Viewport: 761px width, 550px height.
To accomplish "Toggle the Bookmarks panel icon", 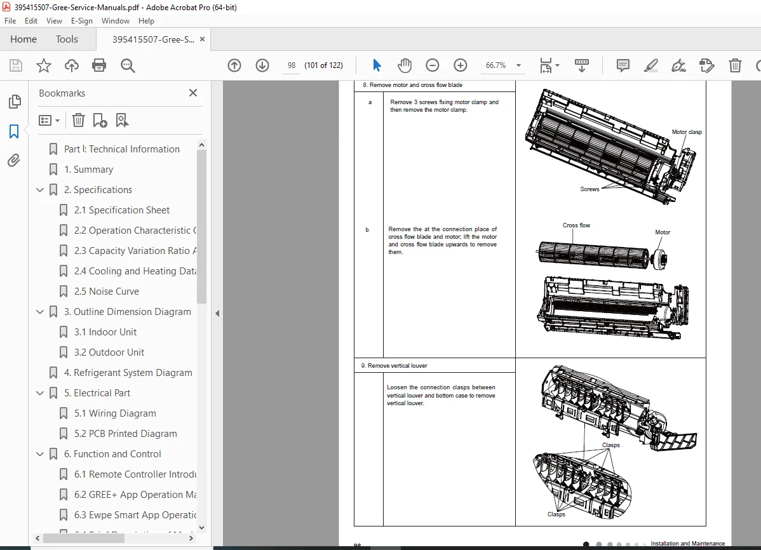I will click(x=14, y=131).
